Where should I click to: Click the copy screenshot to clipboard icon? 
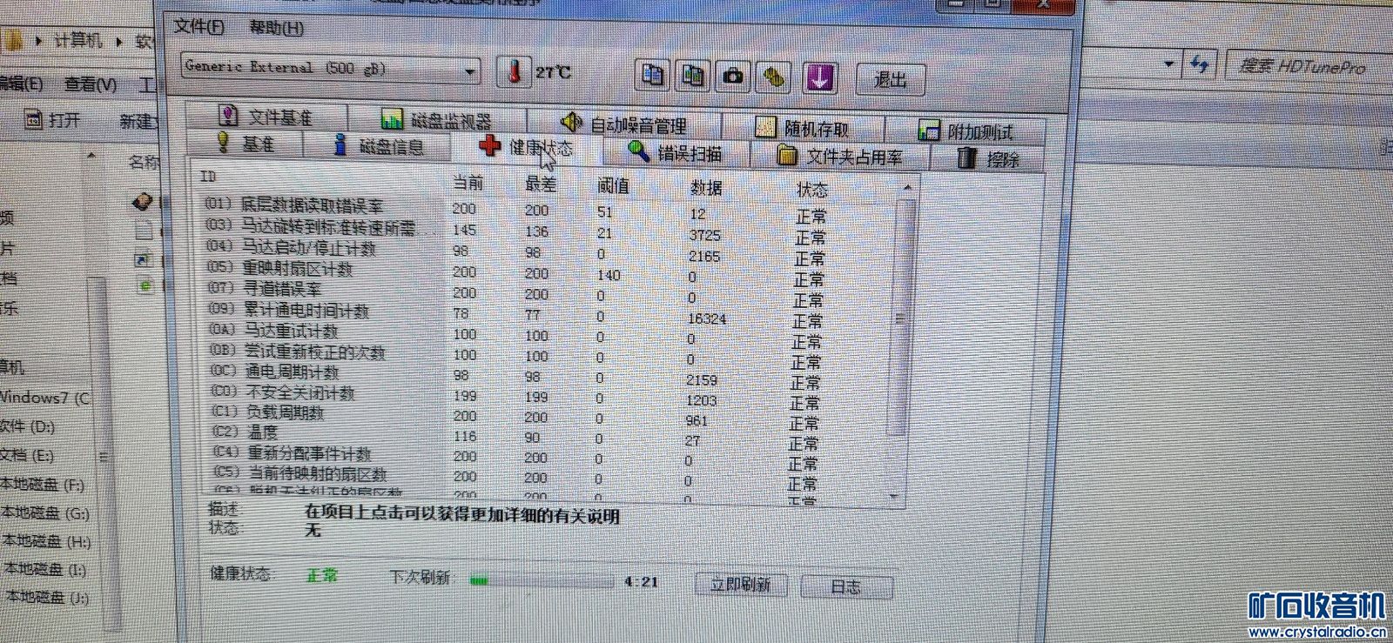693,76
